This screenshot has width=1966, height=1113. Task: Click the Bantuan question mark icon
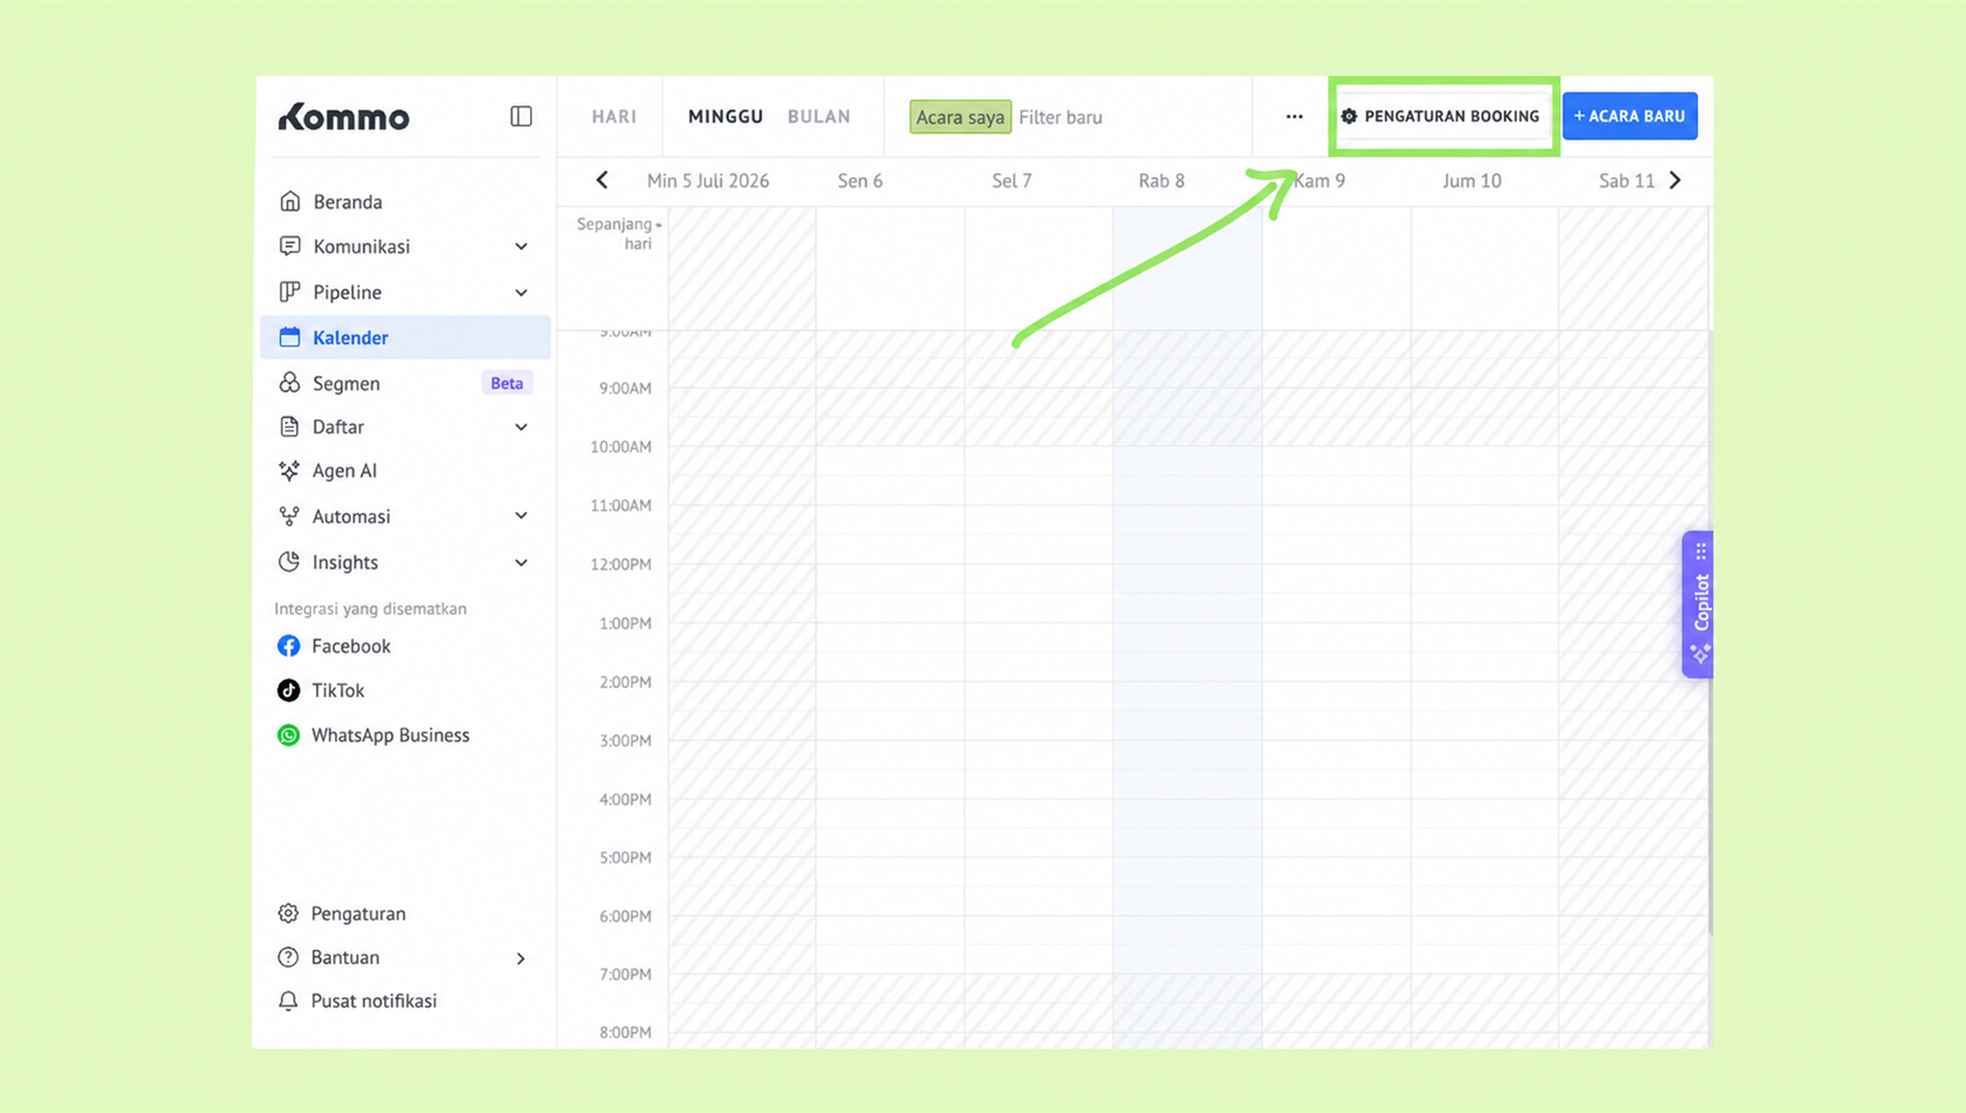(x=288, y=957)
